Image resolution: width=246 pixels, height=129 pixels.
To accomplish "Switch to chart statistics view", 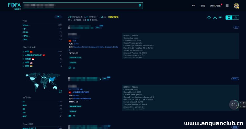I will pyautogui.click(x=235, y=17).
